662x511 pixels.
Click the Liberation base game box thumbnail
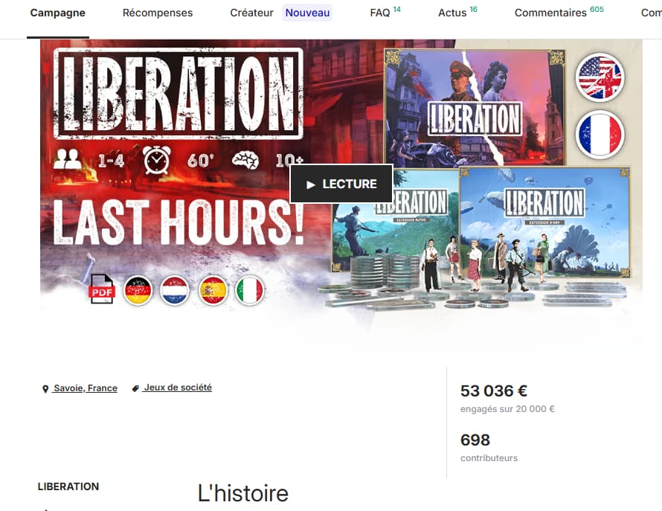474,108
